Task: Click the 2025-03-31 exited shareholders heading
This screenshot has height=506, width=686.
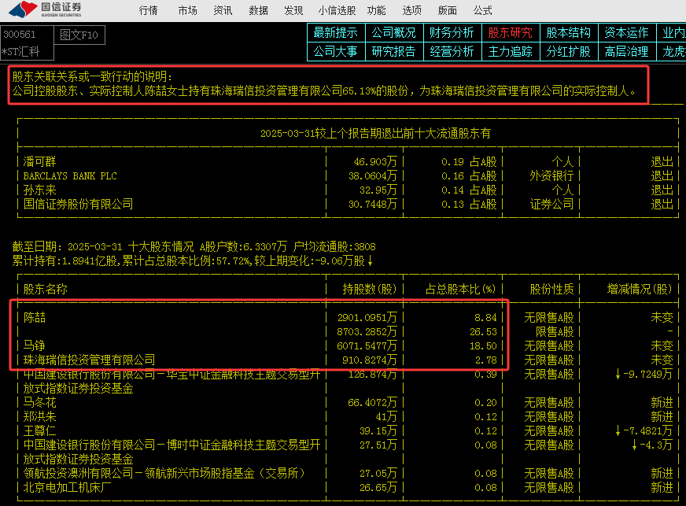Action: pyautogui.click(x=375, y=133)
